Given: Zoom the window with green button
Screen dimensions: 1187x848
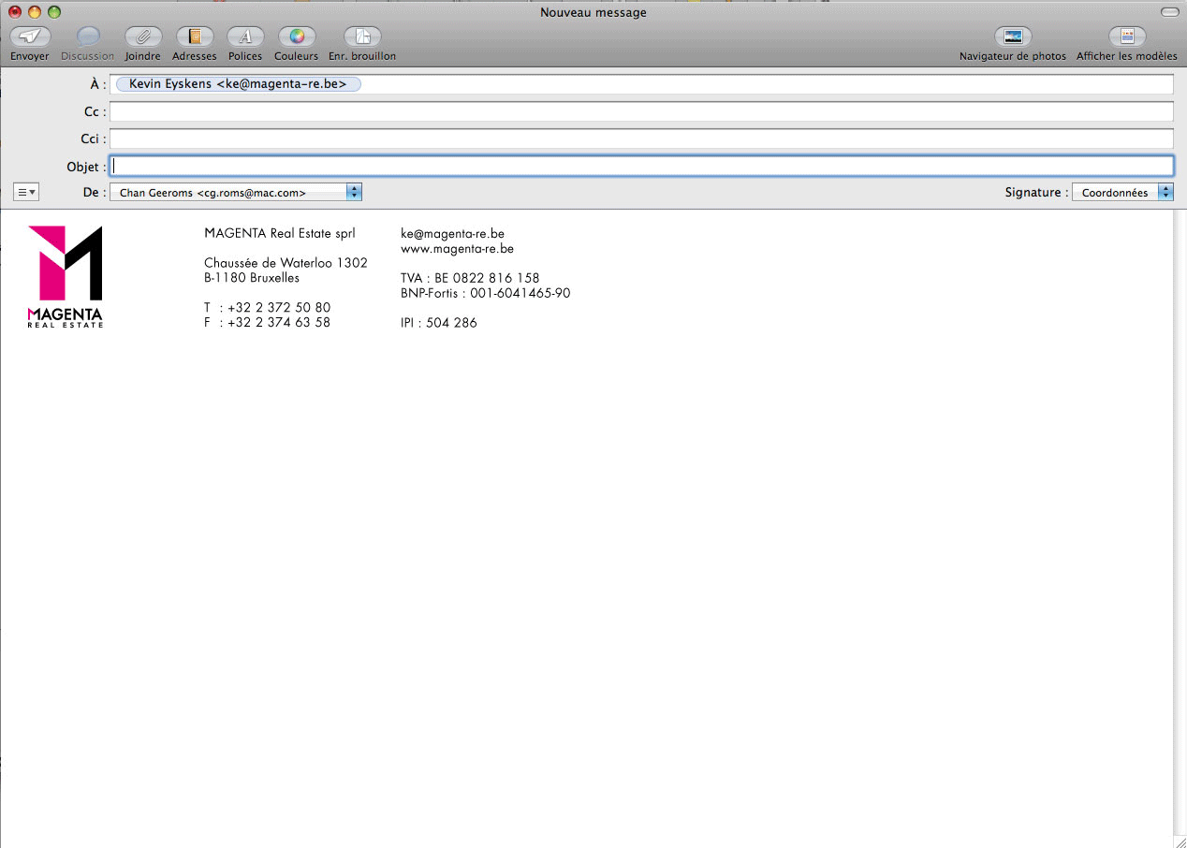Looking at the screenshot, I should point(54,12).
